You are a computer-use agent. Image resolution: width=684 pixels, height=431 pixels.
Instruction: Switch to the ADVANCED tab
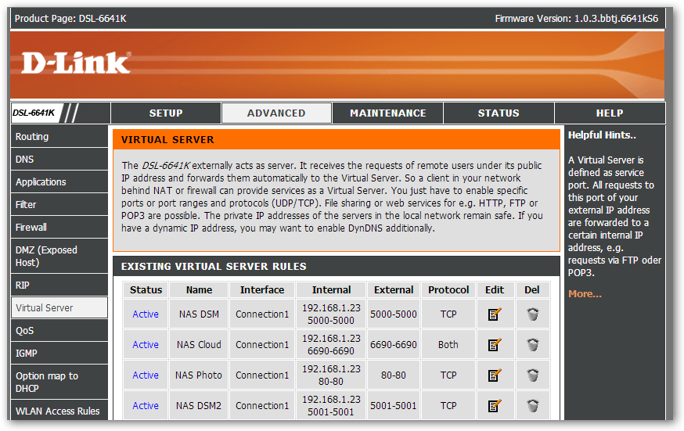click(x=276, y=113)
